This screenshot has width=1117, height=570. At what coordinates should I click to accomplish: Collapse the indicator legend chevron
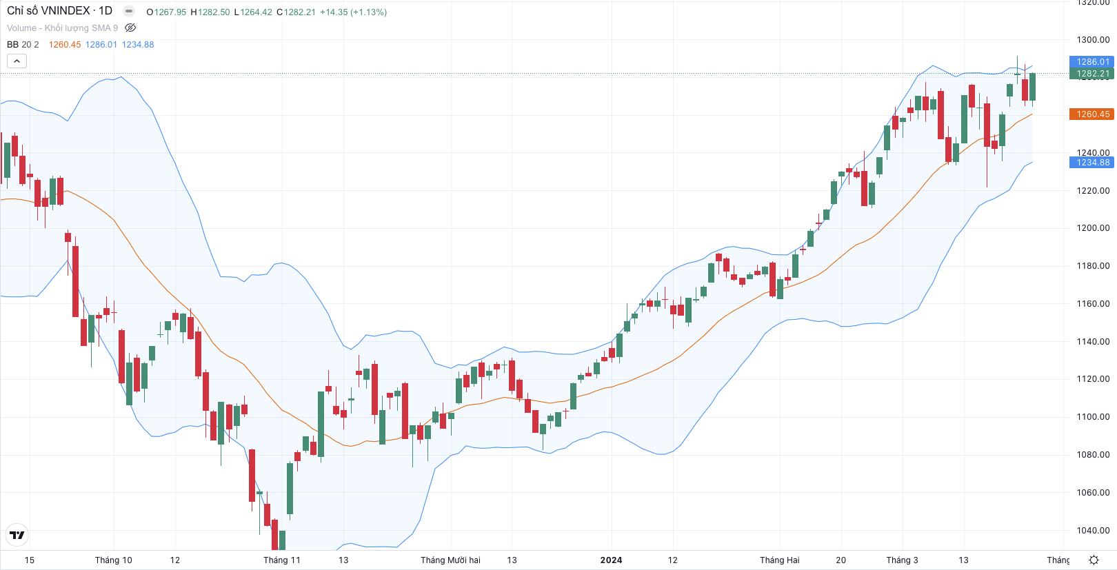tap(17, 61)
